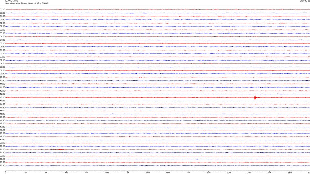Select the "00:00" time label
310x174 pixels.
tap(2, 9)
